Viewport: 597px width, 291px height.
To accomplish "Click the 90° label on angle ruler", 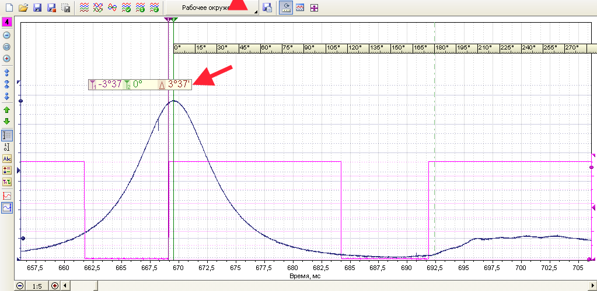I will 309,48.
